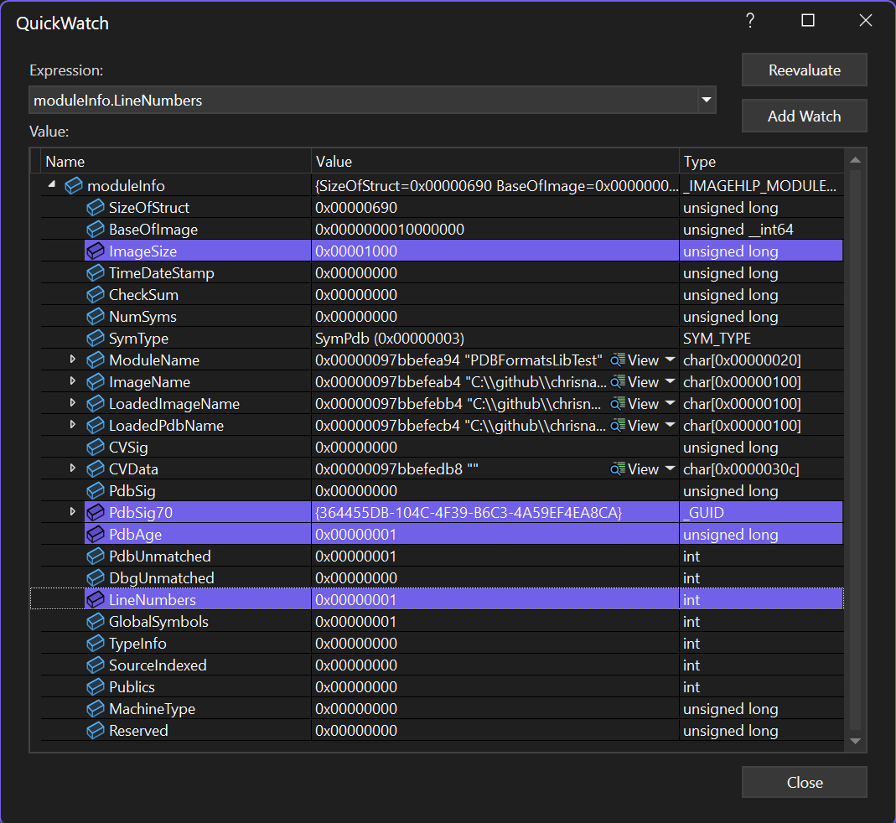896x823 pixels.
Task: Click the NumSyms field icon
Action: coord(96,316)
